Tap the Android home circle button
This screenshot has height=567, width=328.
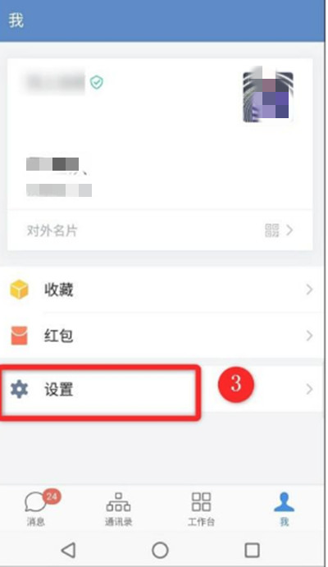click(161, 550)
